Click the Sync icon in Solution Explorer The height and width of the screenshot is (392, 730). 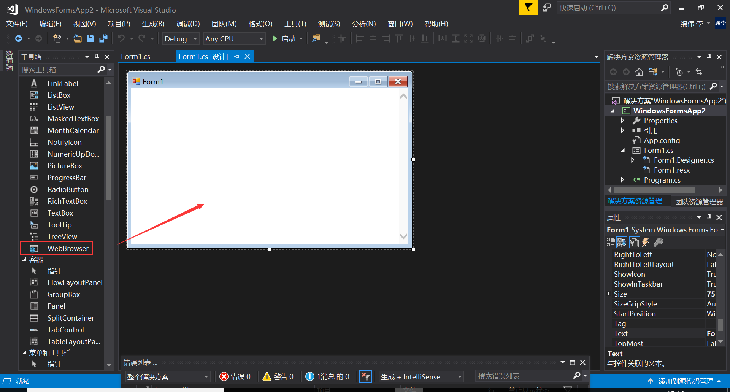[x=699, y=72]
